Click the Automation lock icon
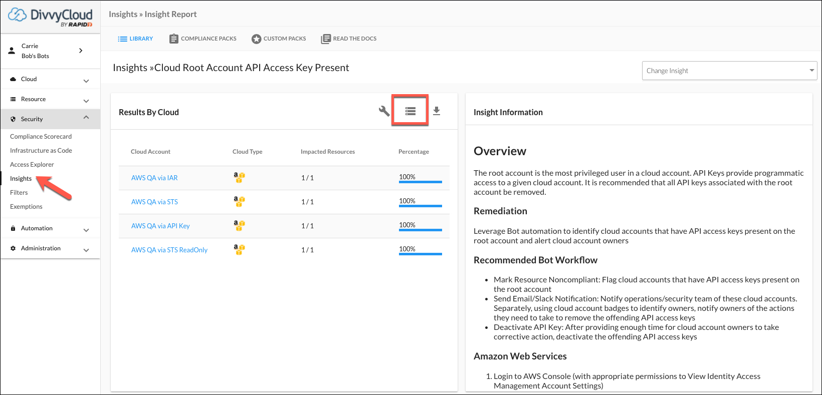The height and width of the screenshot is (395, 822). click(x=13, y=228)
